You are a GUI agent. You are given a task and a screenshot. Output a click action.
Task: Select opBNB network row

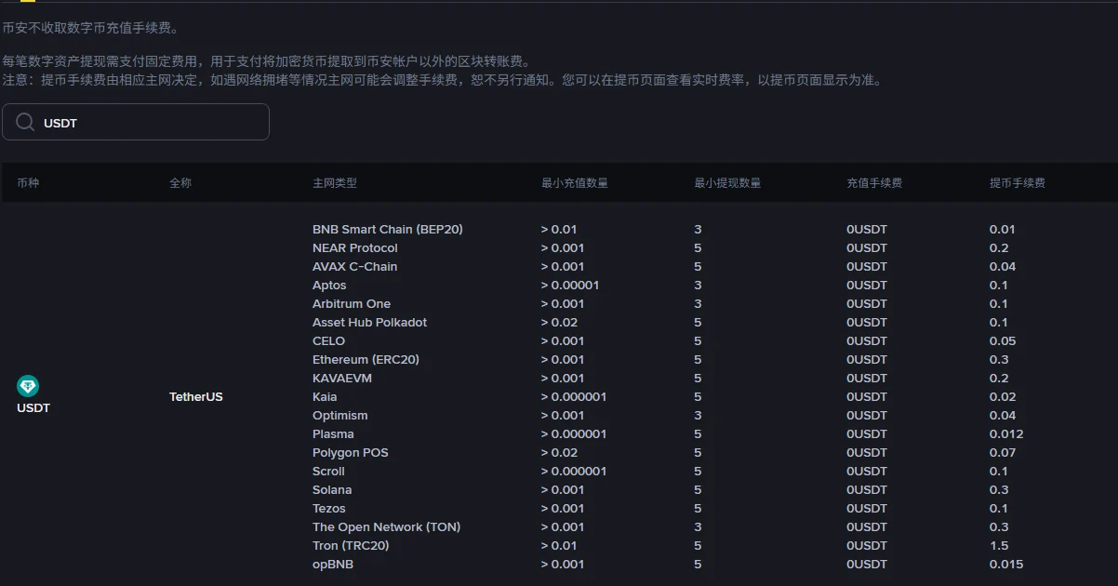click(333, 565)
